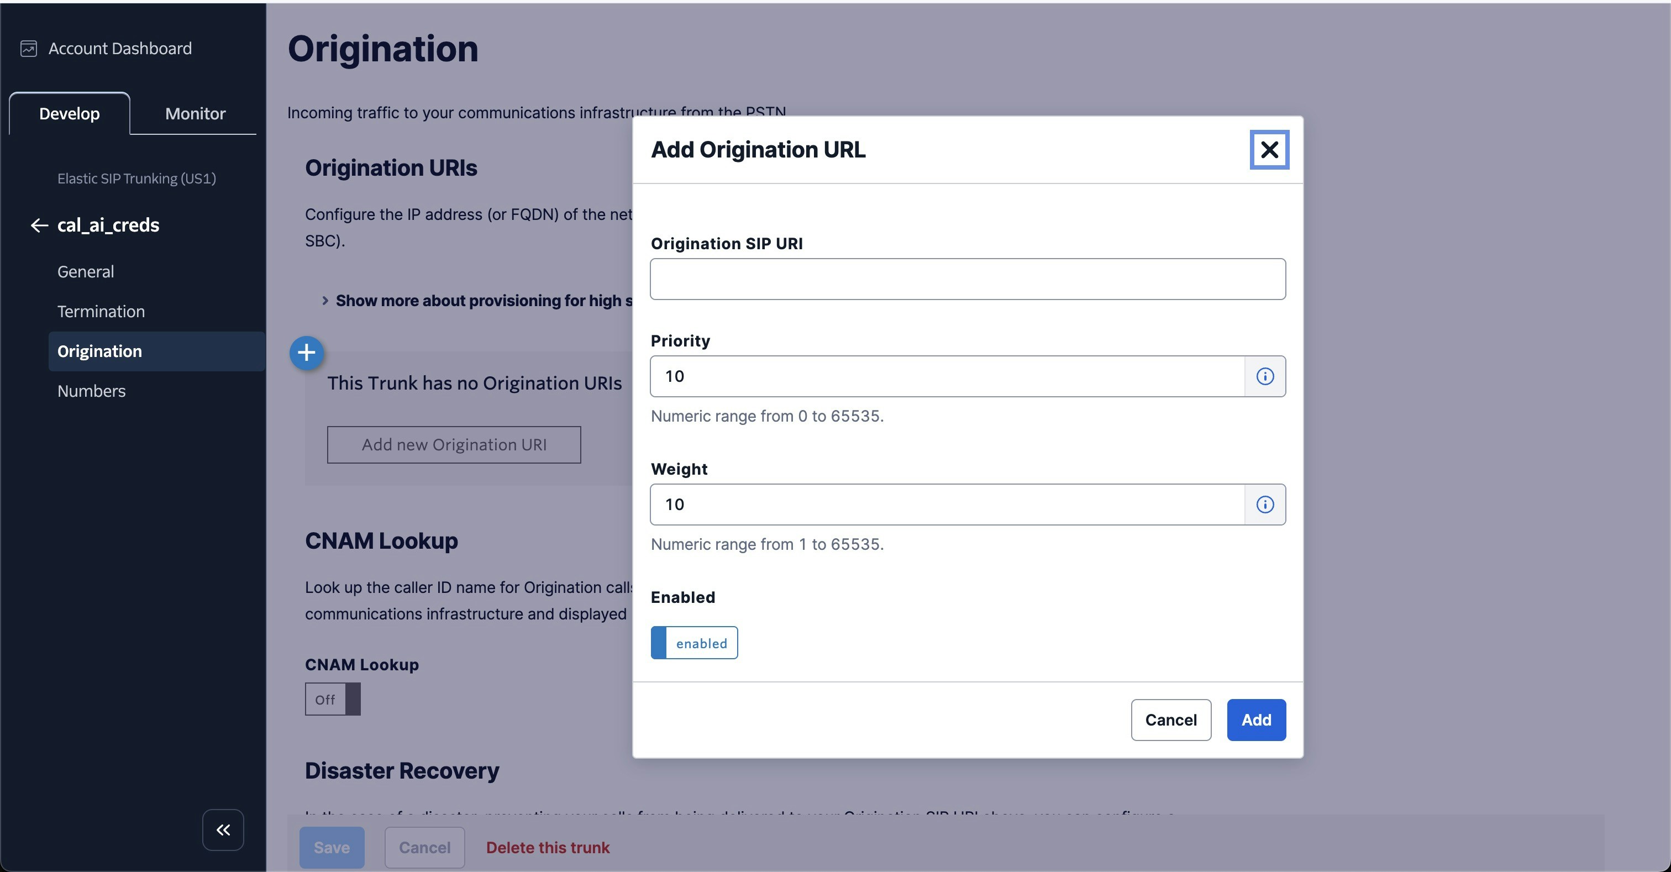1671x872 pixels.
Task: Close the Add Origination URL dialog
Action: (1269, 149)
